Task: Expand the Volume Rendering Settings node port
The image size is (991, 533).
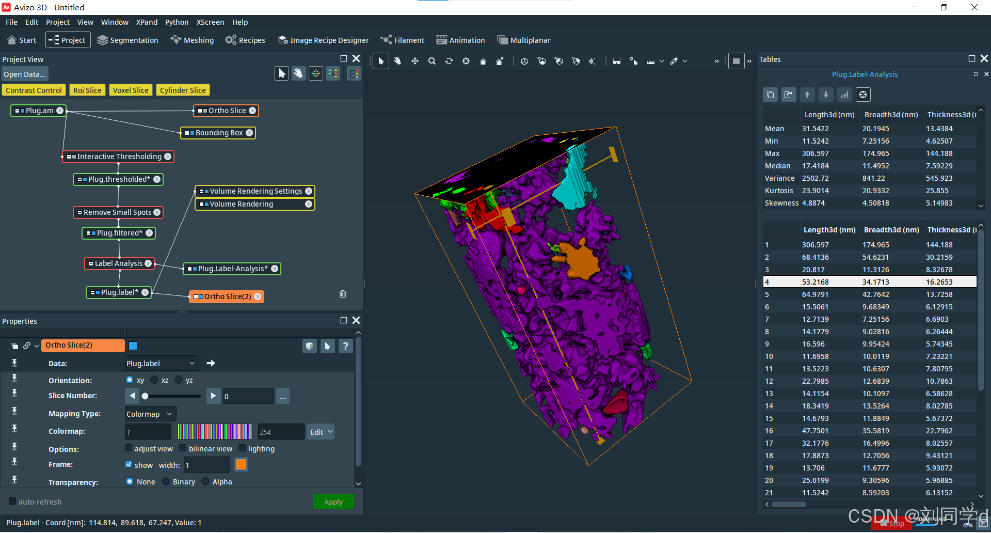Action: tap(309, 191)
